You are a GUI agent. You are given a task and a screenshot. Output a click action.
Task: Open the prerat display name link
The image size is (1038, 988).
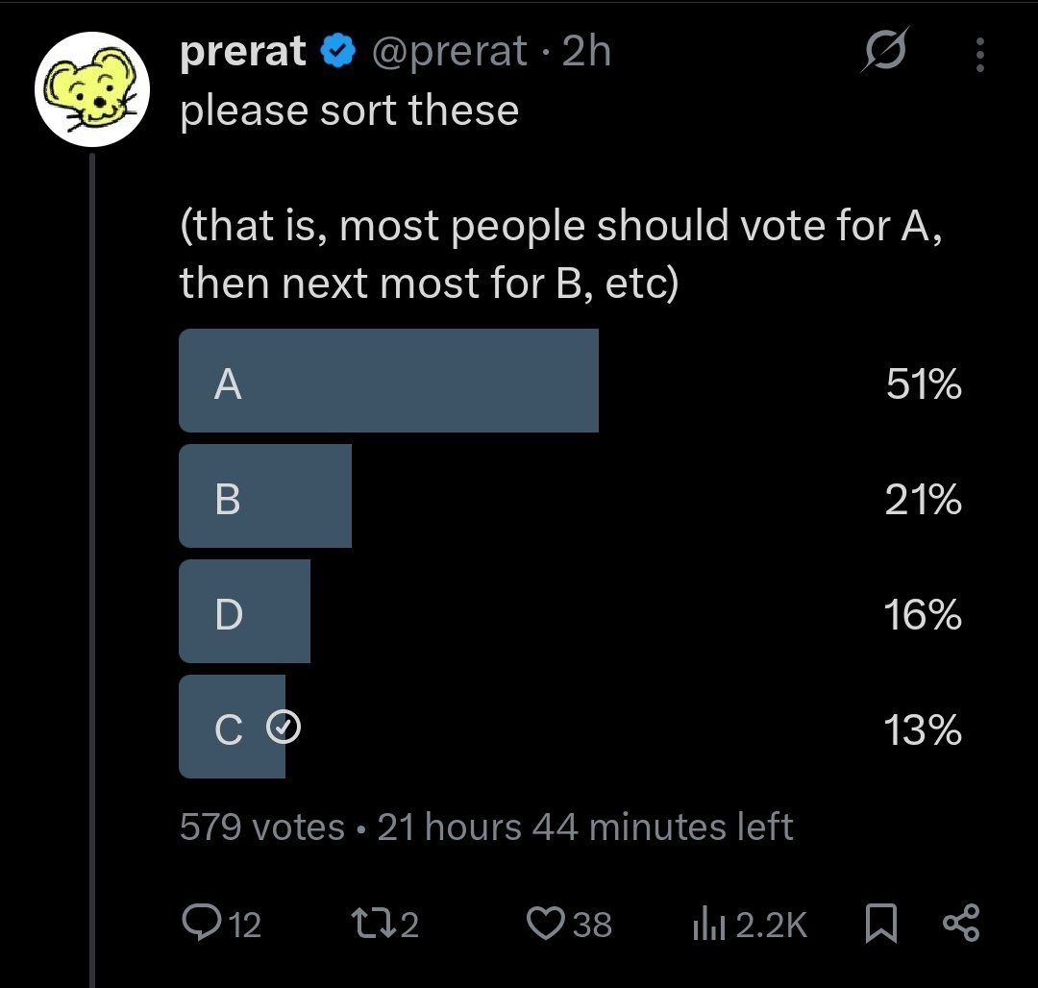point(243,51)
